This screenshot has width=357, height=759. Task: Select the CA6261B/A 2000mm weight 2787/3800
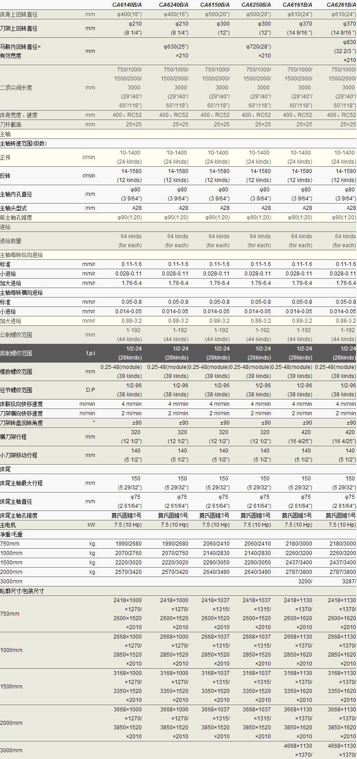click(343, 572)
